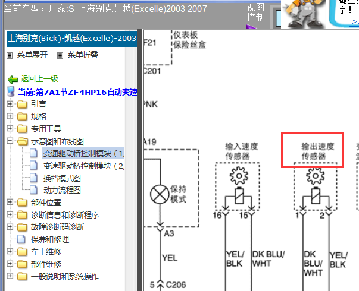The height and width of the screenshot is (291, 359).
Task: Click the C206 connector label
Action: pyautogui.click(x=176, y=285)
